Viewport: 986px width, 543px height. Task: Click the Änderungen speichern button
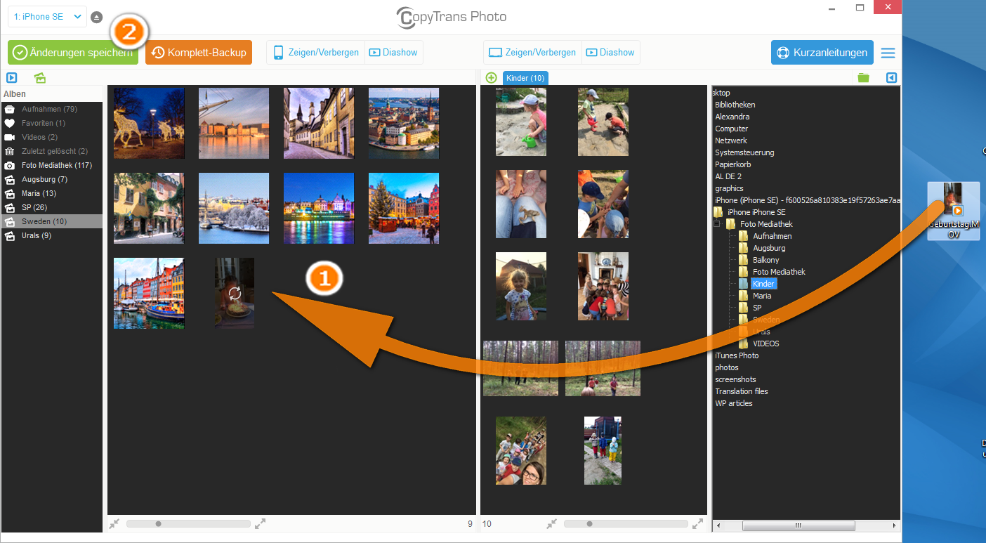tap(73, 53)
